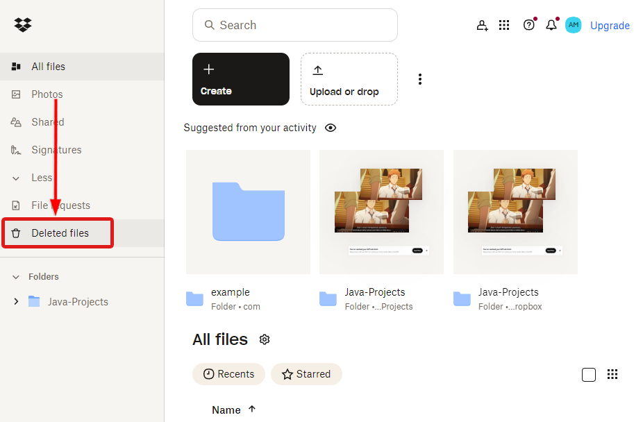Click the Name sort arrow
The width and height of the screenshot is (643, 422).
coord(252,409)
